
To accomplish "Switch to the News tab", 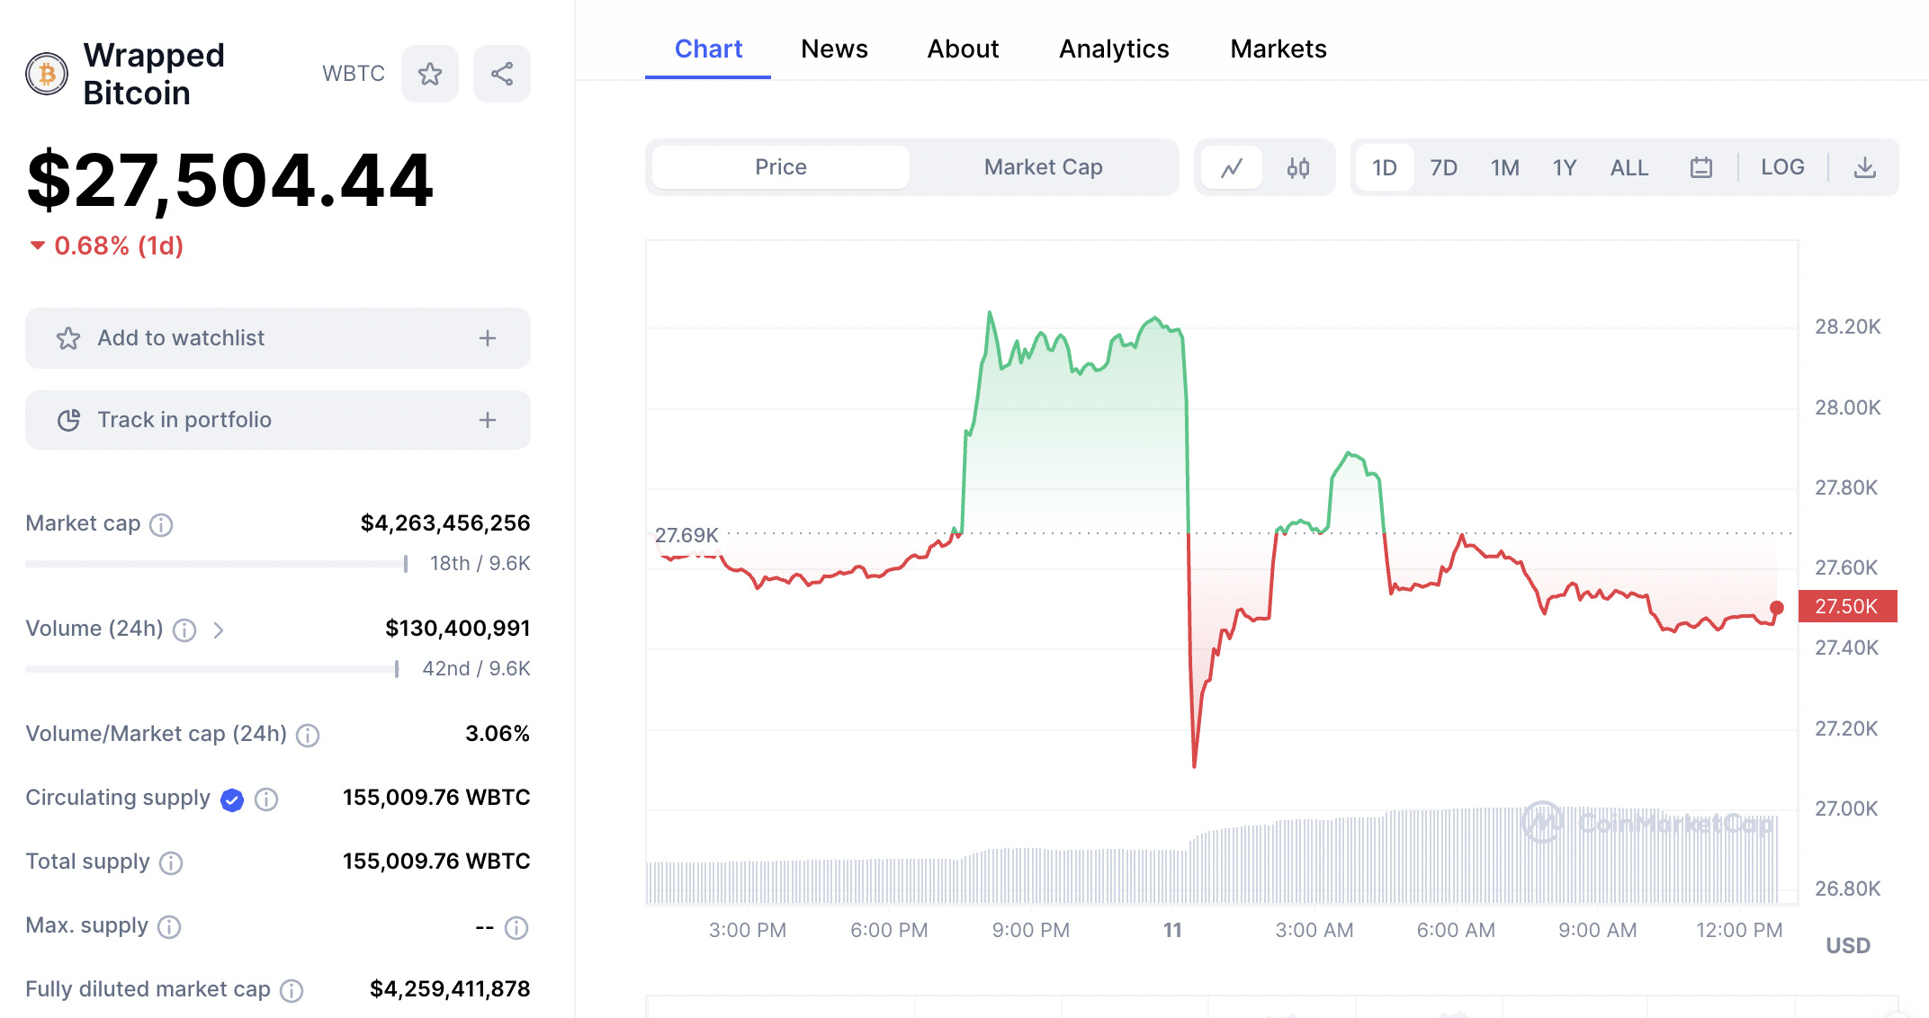I will click(x=833, y=49).
